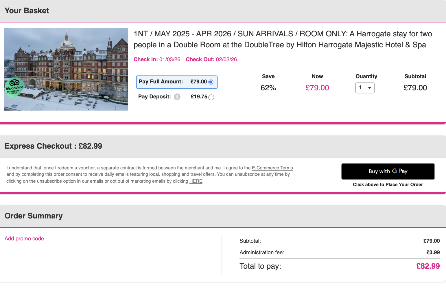Follow the HERE marketing opt-out link
Viewport: 446px width, 288px height.
(x=196, y=181)
